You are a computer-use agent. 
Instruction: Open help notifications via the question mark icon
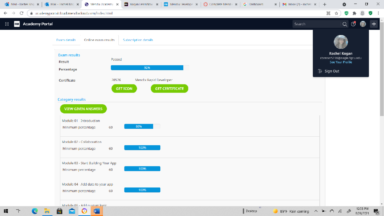click(353, 24)
